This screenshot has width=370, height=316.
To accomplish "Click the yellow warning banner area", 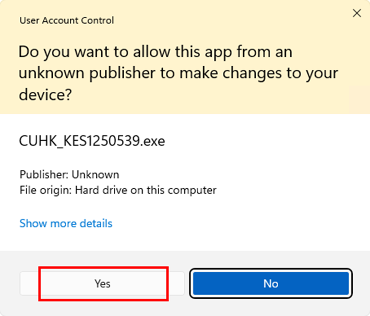I will click(x=185, y=57).
